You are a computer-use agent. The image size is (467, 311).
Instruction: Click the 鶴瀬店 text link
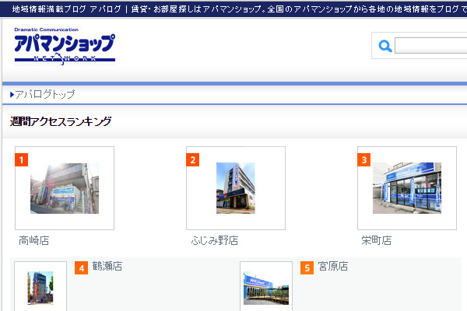pyautogui.click(x=107, y=267)
